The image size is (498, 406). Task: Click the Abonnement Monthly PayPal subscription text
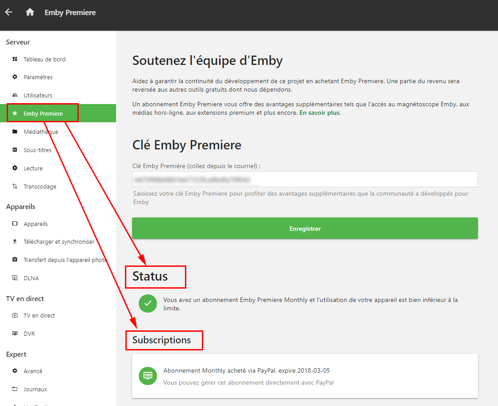(x=246, y=370)
